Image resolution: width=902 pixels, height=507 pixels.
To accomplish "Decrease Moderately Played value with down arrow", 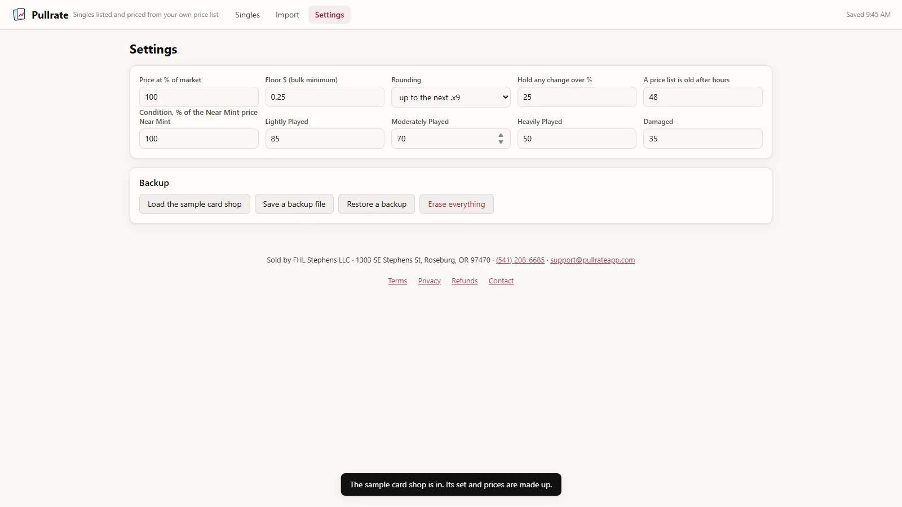I will 501,142.
